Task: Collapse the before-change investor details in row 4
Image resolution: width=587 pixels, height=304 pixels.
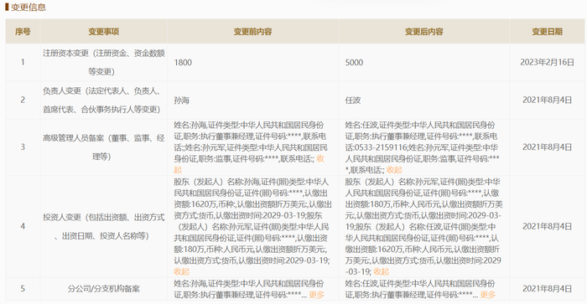Action: click(182, 271)
